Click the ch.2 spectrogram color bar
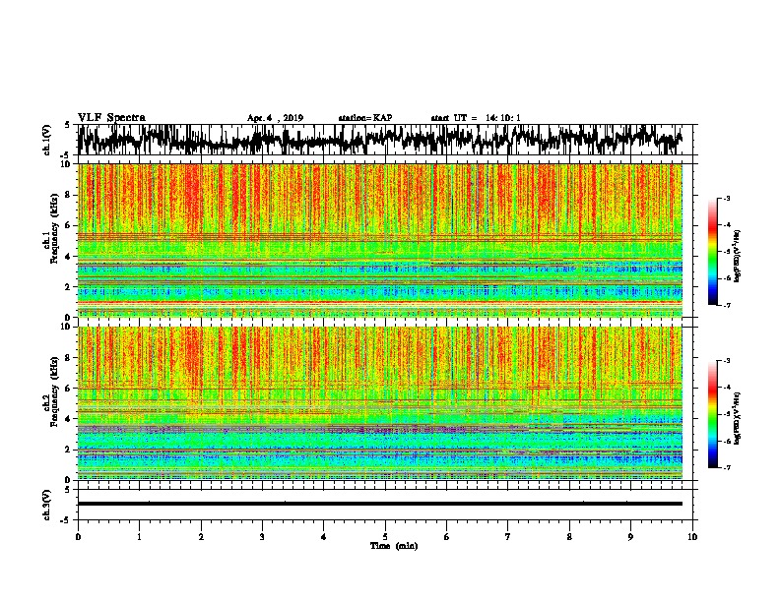The height and width of the screenshot is (602, 780). click(x=712, y=414)
